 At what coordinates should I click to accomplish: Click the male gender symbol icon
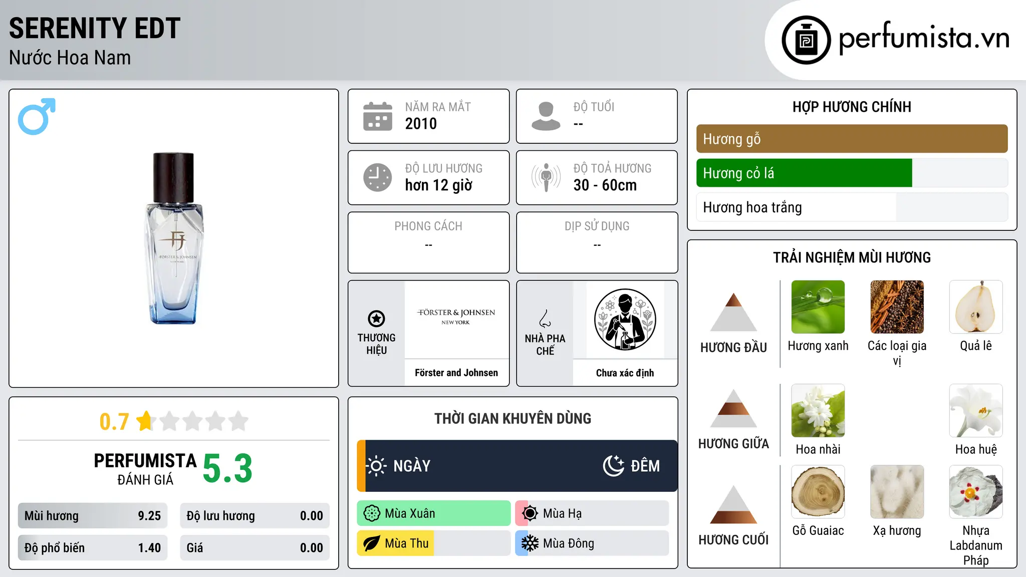pyautogui.click(x=37, y=116)
